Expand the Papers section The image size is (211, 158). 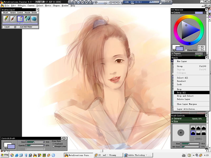pos(172,53)
